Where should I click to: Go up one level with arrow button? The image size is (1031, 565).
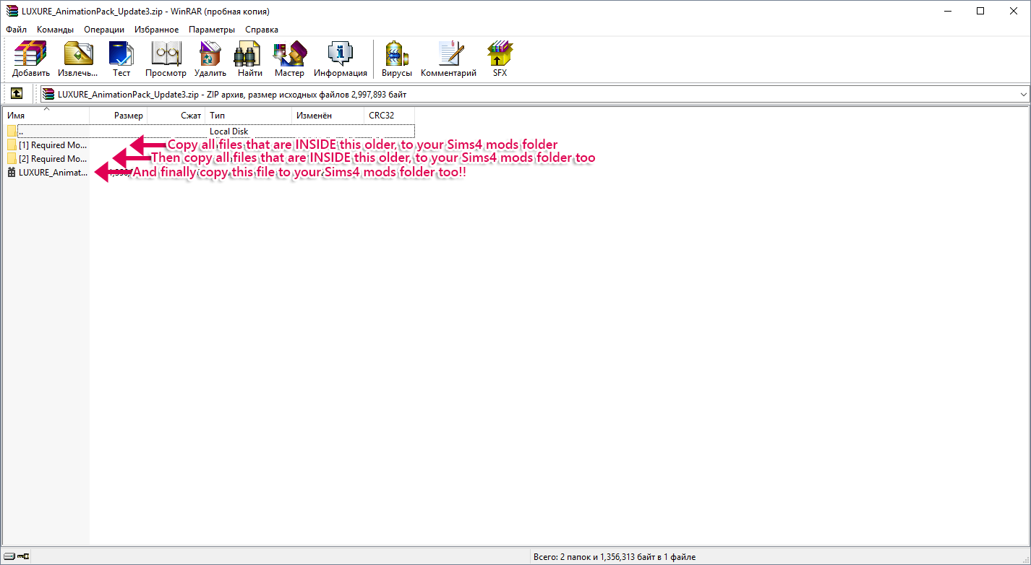click(x=17, y=94)
